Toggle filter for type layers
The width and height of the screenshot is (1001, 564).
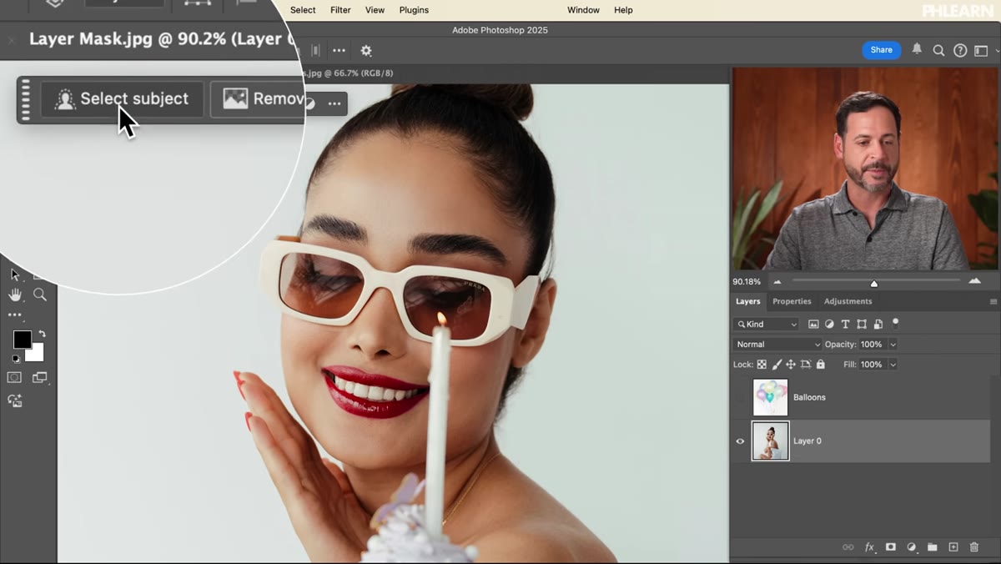[x=845, y=324]
